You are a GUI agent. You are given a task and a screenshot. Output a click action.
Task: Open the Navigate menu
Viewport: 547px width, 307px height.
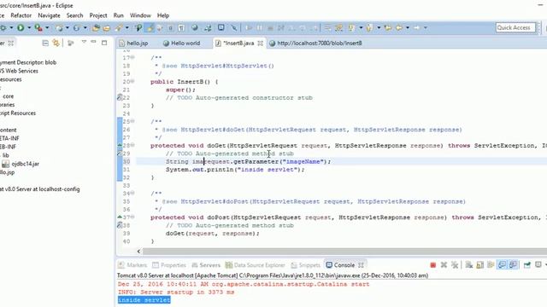click(x=49, y=15)
